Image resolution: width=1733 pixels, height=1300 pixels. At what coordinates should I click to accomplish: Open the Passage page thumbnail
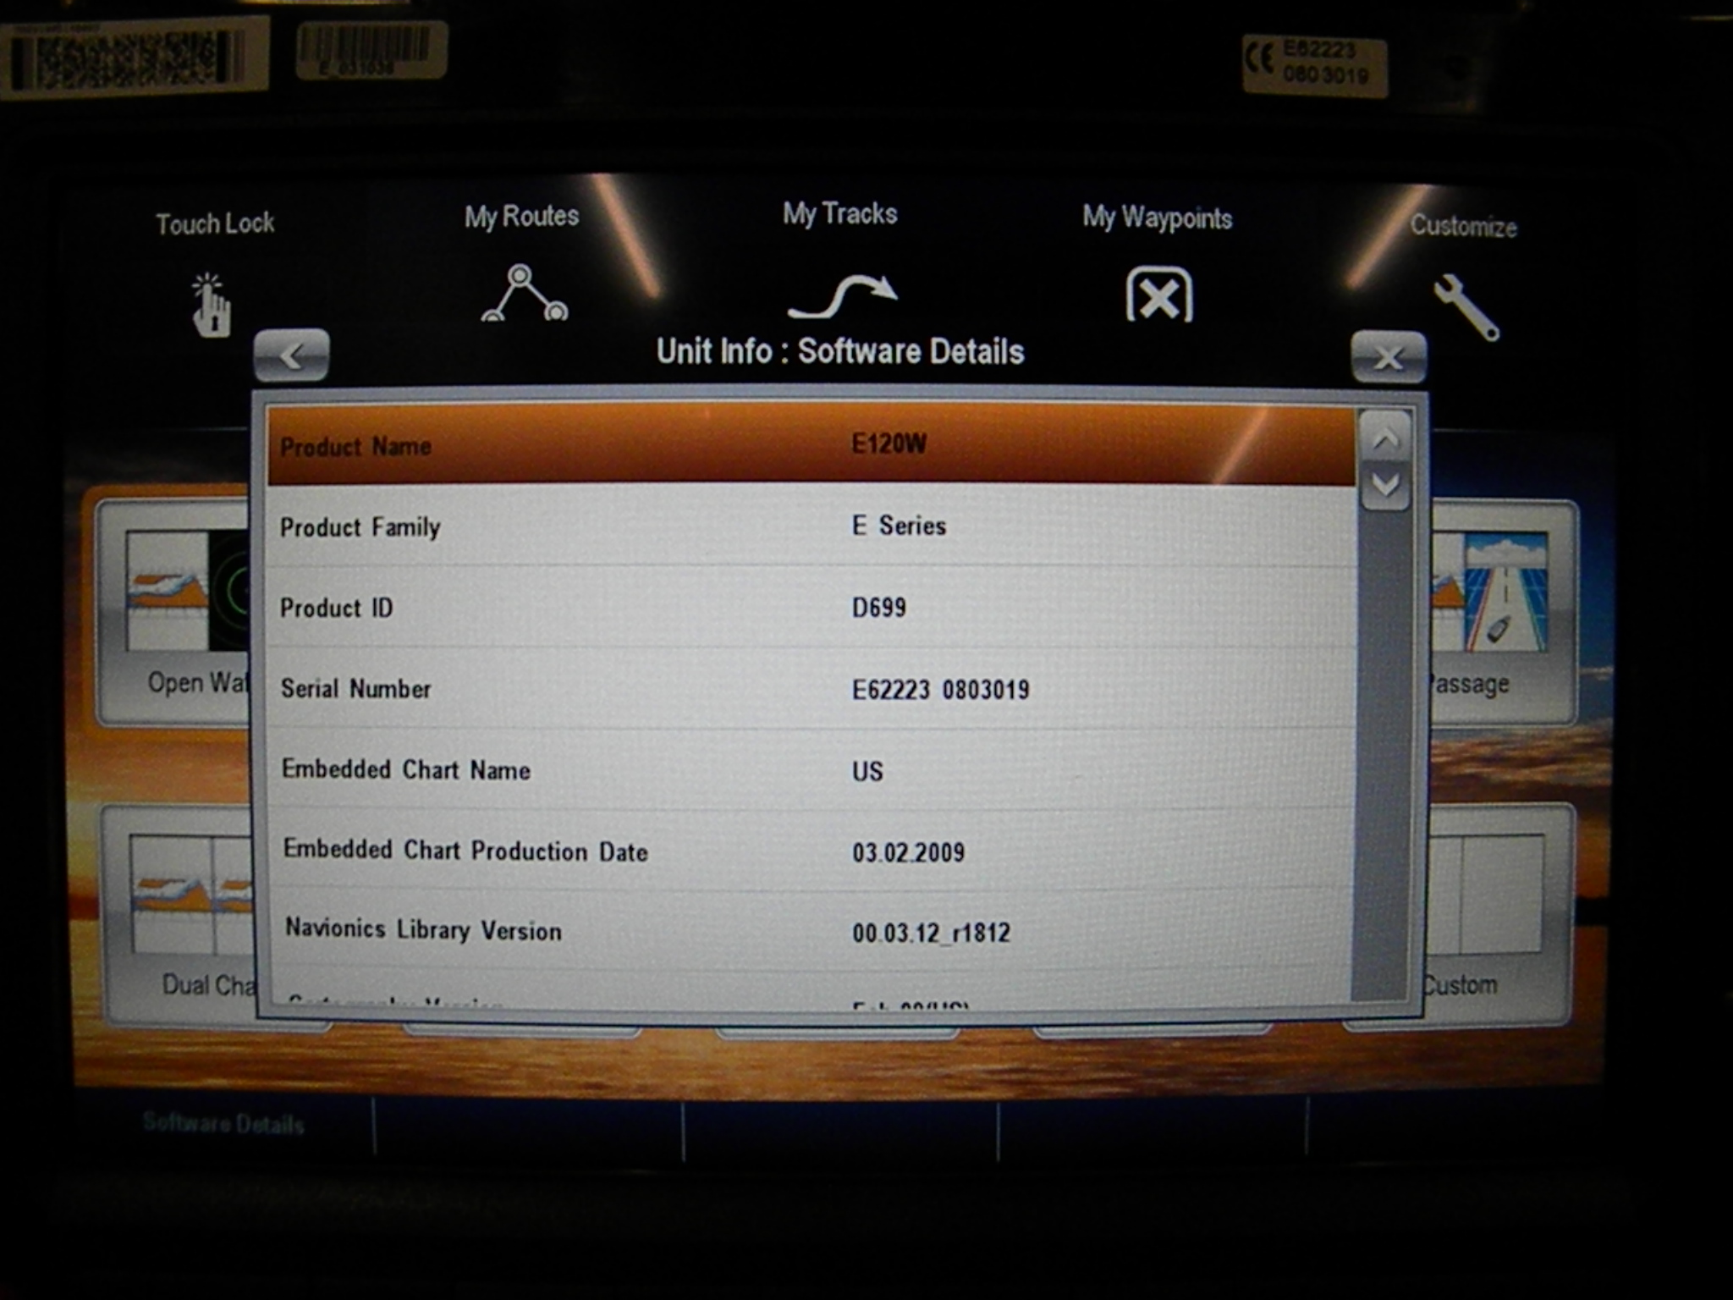[x=1503, y=611]
